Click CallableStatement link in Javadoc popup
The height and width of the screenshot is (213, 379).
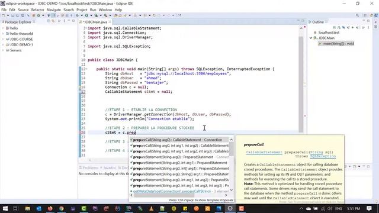click(x=264, y=152)
